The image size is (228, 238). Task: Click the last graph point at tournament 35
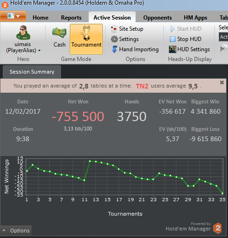[x=222, y=193]
